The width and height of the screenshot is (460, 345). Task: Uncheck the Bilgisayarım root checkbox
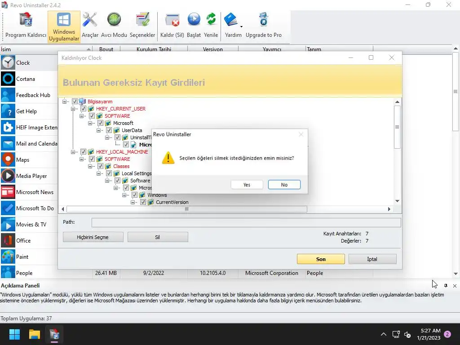[x=75, y=102]
